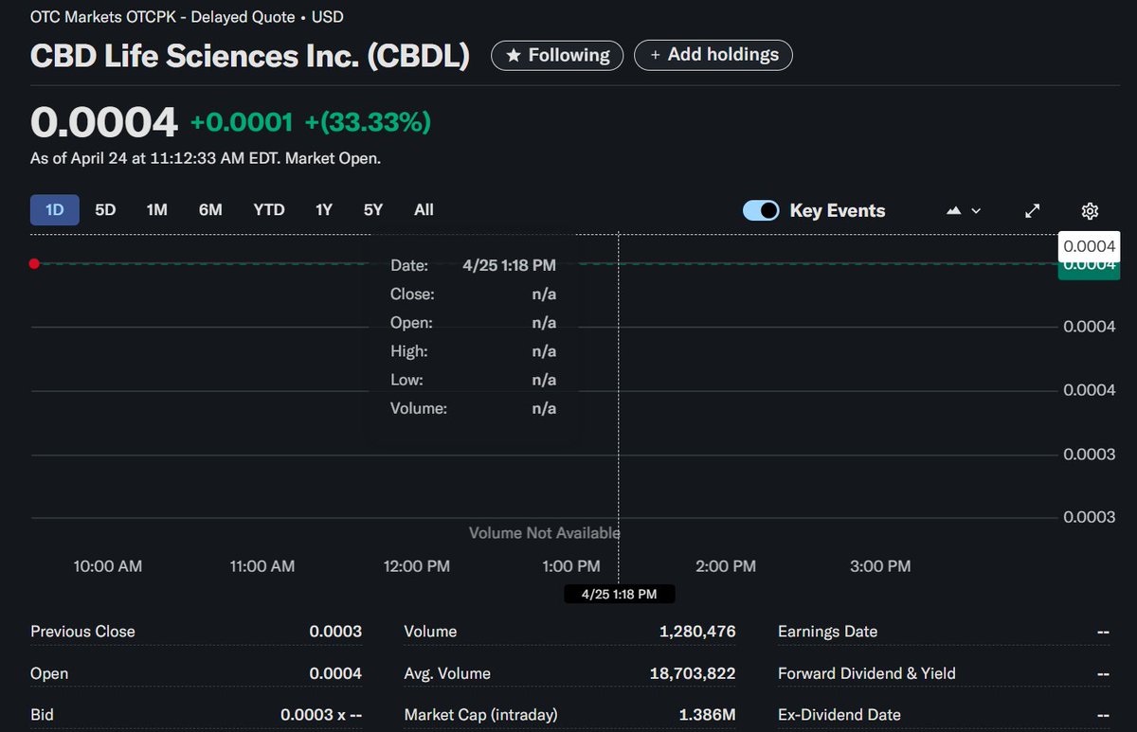Click the Bid value 0.0003 x --
1137x732 pixels.
pyautogui.click(x=321, y=715)
